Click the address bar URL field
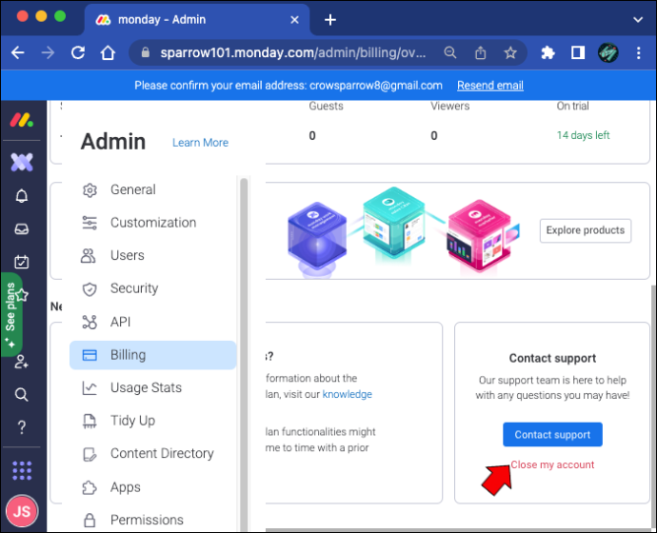 (x=292, y=52)
